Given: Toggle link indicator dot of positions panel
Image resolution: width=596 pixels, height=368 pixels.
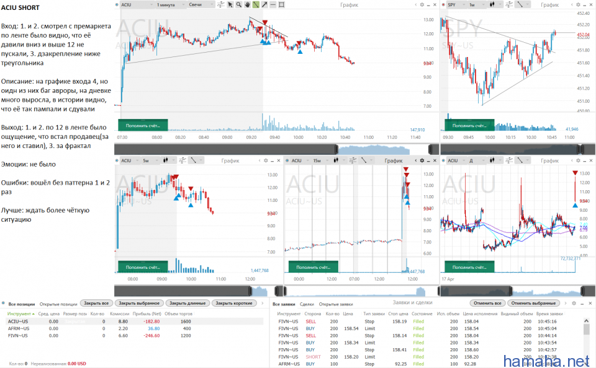Looking at the screenshot, I should pos(4,303).
